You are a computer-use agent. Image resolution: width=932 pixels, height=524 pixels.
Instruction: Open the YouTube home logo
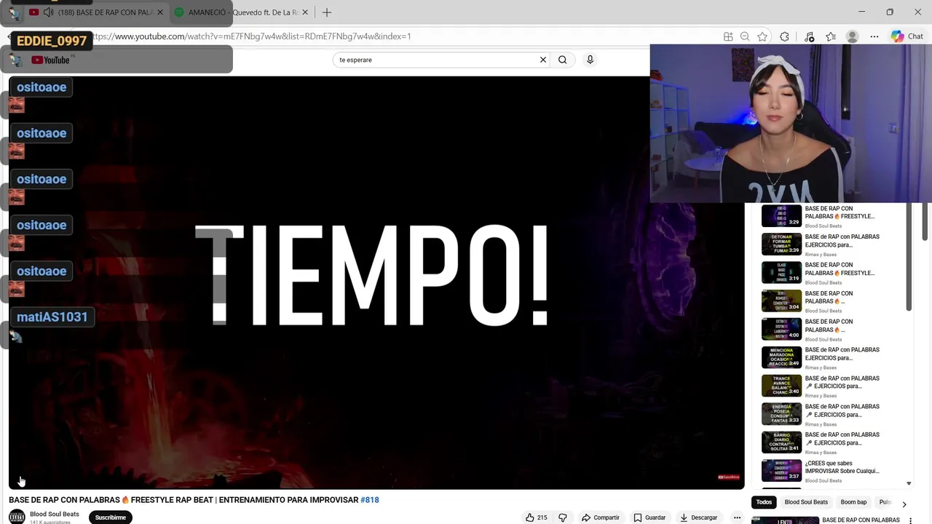coord(50,60)
